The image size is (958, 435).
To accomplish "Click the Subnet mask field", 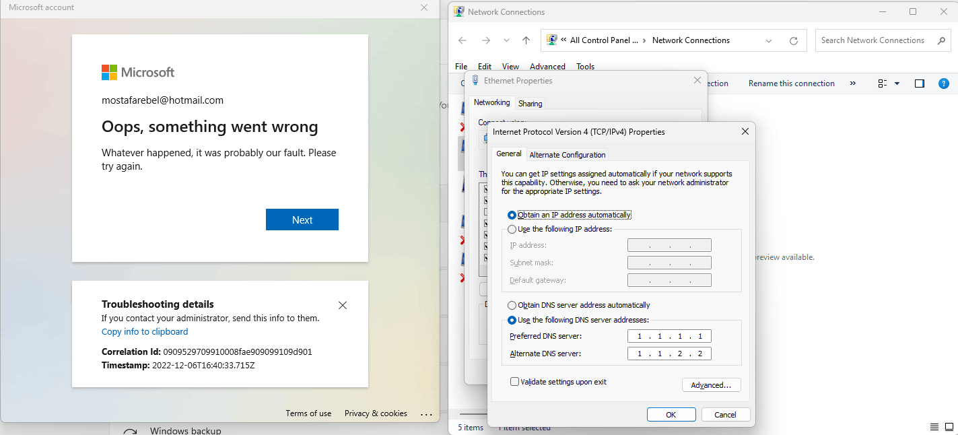I will [x=669, y=263].
